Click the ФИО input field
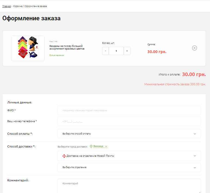Image resolution: width=210 pixels, height=193 pixels. click(x=129, y=110)
